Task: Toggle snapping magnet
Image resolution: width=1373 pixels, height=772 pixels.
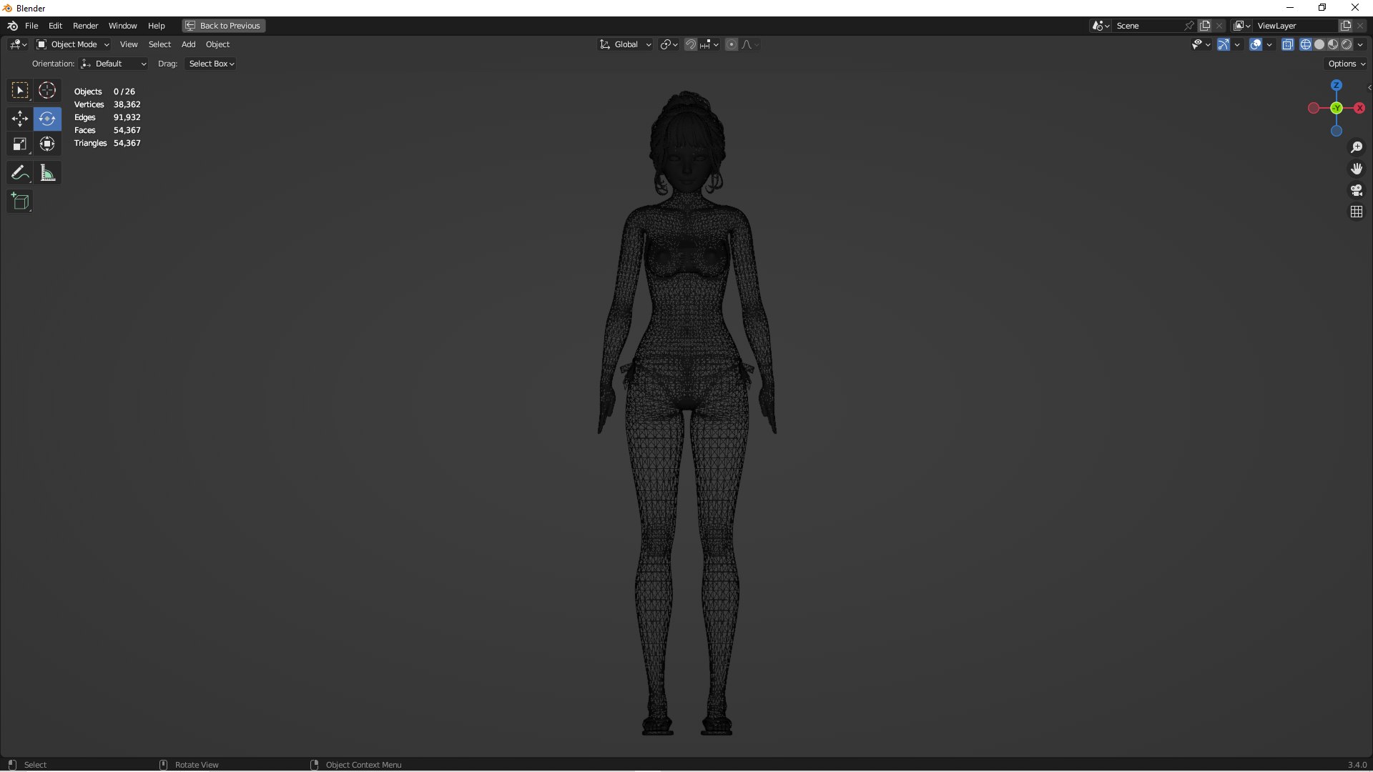Action: (690, 44)
